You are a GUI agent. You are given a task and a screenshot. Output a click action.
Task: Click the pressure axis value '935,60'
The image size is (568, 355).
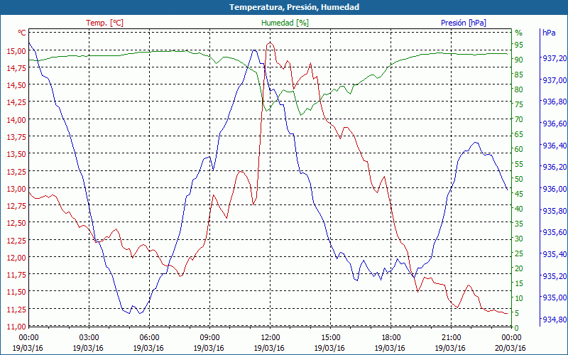[x=555, y=232]
